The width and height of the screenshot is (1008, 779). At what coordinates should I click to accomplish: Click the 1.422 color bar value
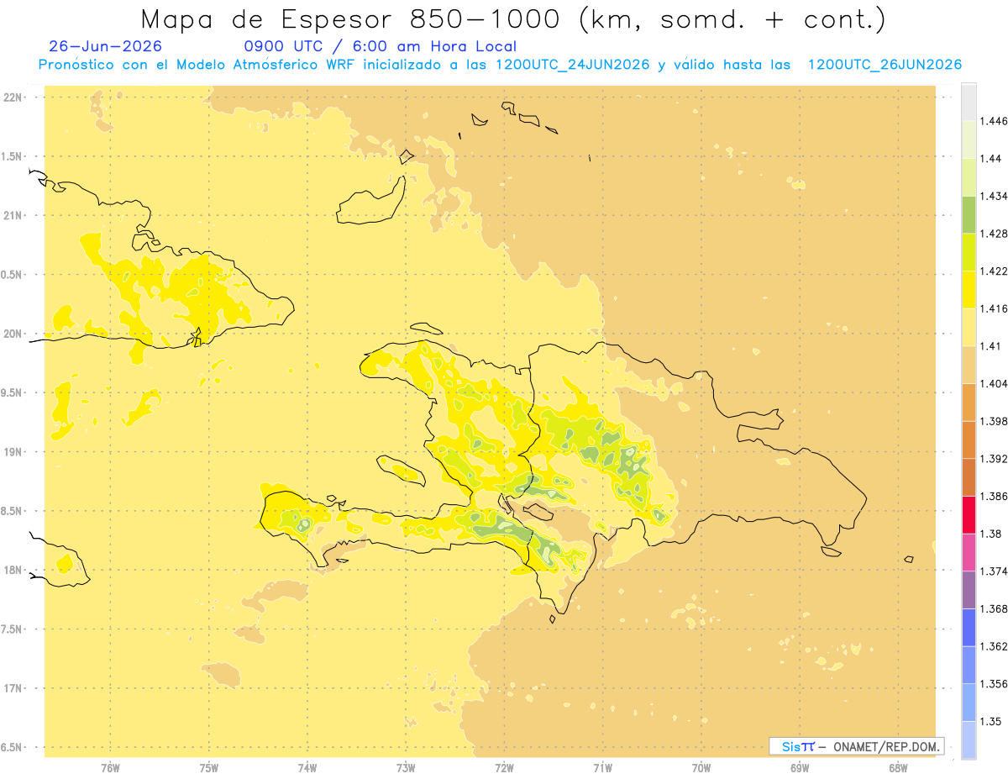(x=995, y=271)
